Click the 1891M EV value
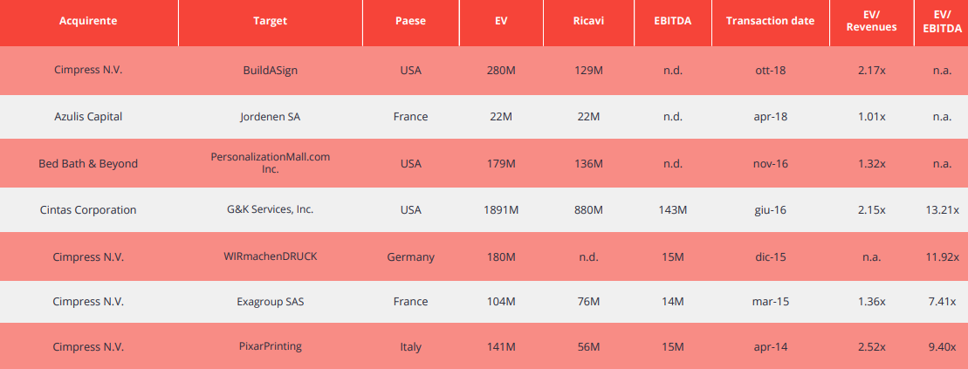The width and height of the screenshot is (968, 369). pos(501,210)
